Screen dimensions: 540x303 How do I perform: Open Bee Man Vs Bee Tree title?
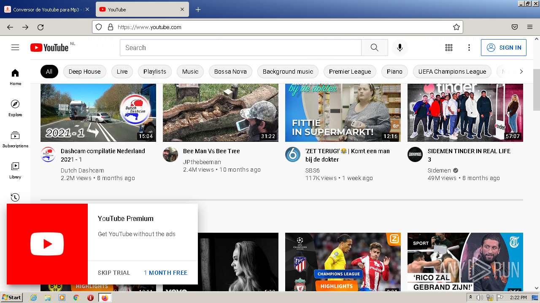pyautogui.click(x=211, y=151)
